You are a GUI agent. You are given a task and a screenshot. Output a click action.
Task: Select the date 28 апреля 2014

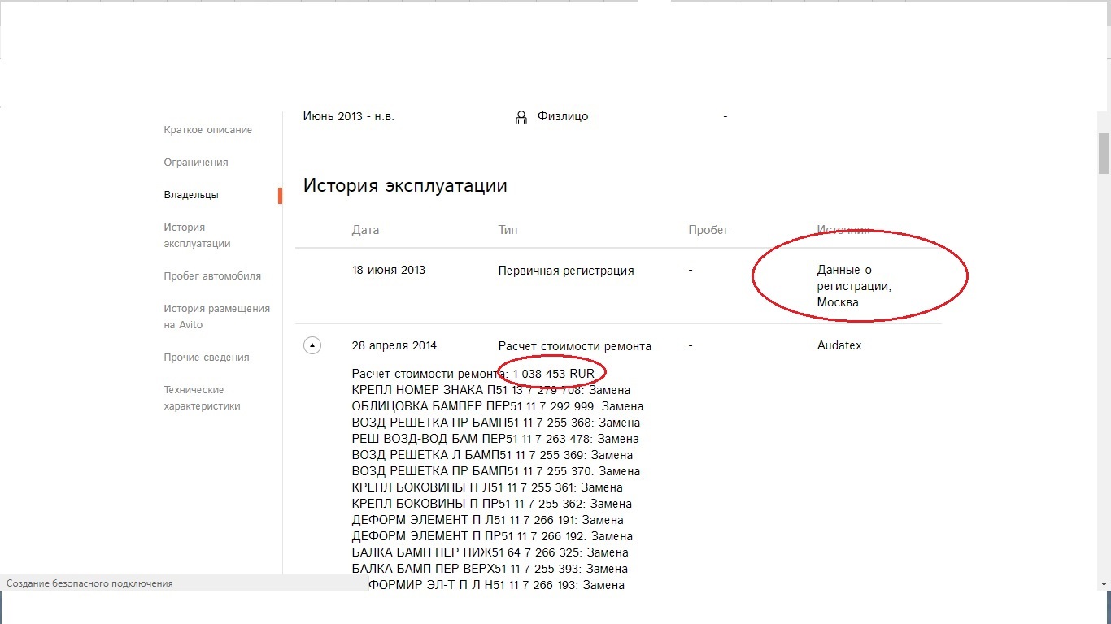pyautogui.click(x=394, y=345)
